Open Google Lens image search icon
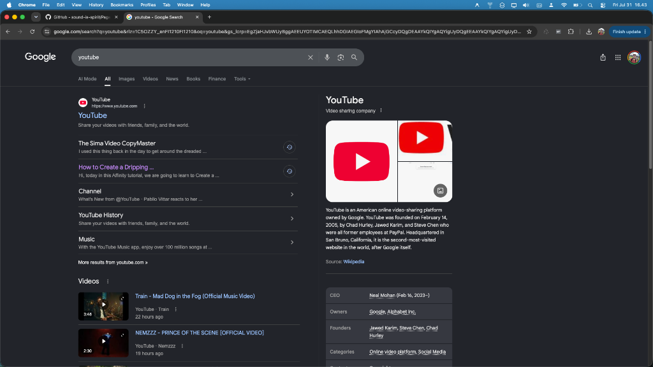The width and height of the screenshot is (653, 367). [341, 57]
